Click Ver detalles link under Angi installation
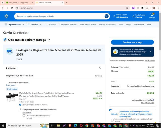 point(27,112)
